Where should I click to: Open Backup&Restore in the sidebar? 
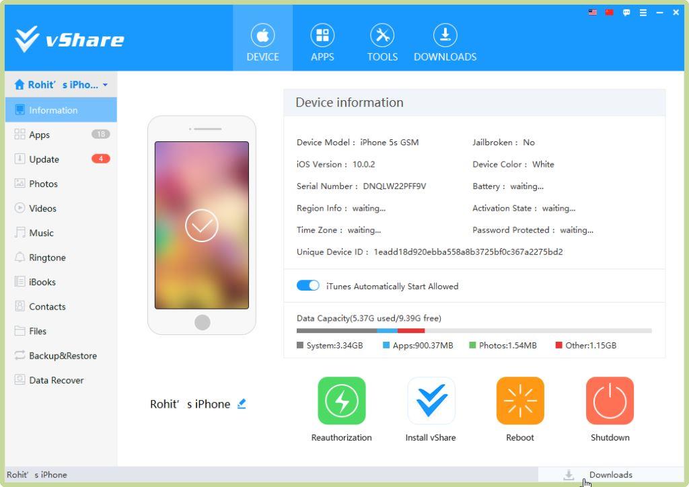coord(61,356)
